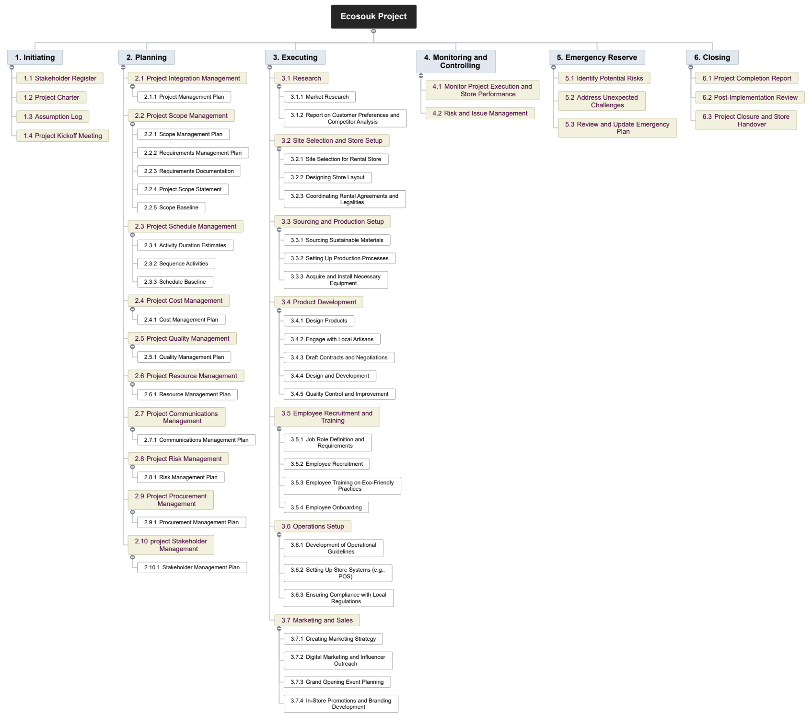Viewport: 812px width, 714px height.
Task: Collapse the 5. Emergency Reserve branch
Action: [x=554, y=67]
